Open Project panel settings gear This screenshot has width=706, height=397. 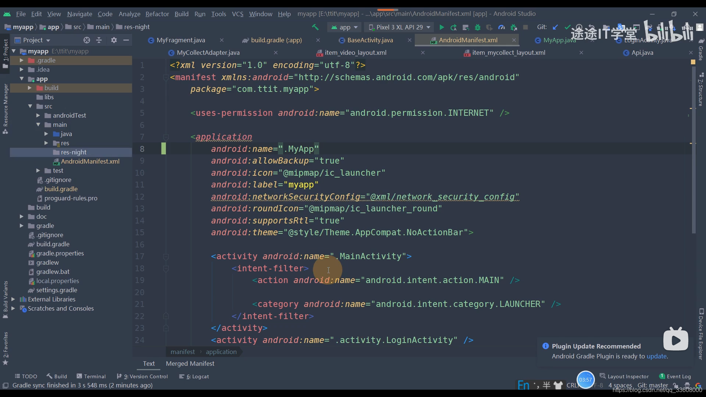tap(114, 40)
